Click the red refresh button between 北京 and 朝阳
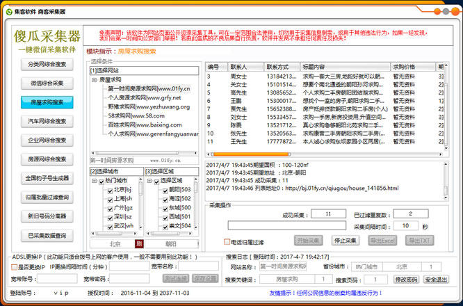 pos(139,243)
